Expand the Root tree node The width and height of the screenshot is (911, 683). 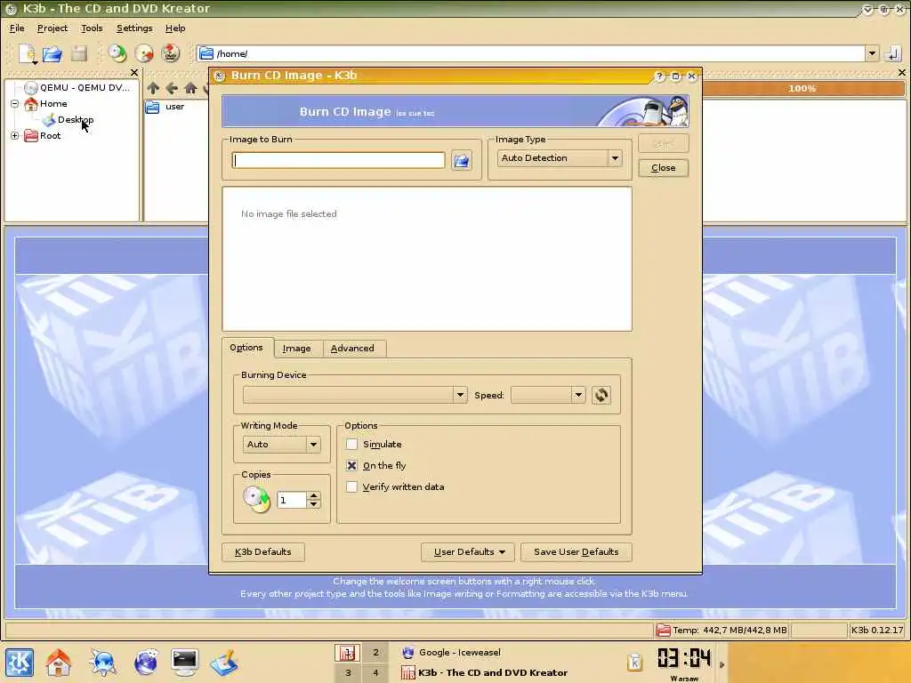pyautogui.click(x=14, y=136)
